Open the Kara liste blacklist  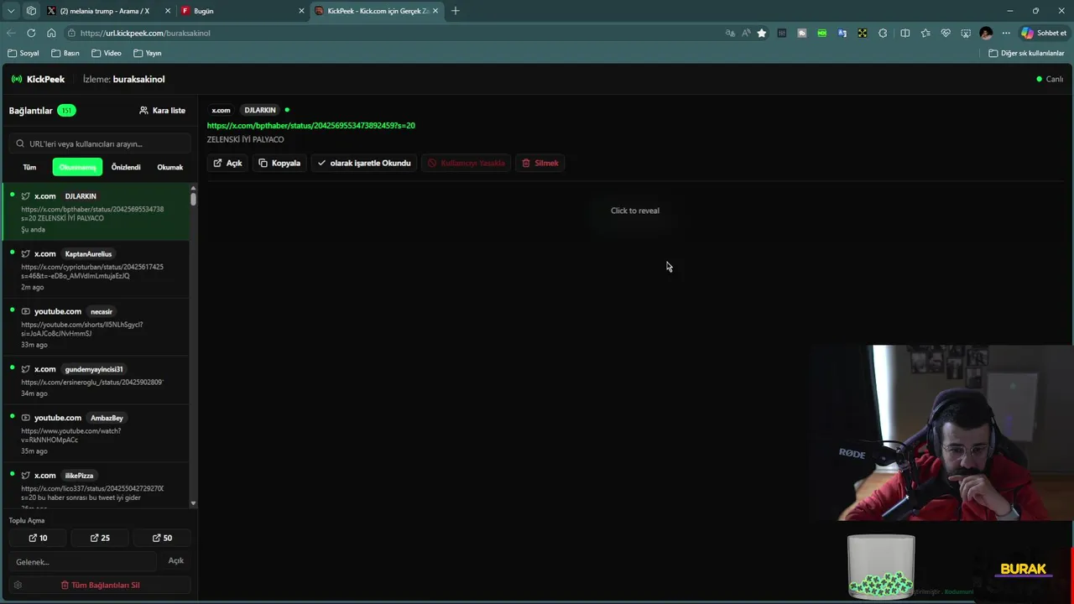[162, 111]
